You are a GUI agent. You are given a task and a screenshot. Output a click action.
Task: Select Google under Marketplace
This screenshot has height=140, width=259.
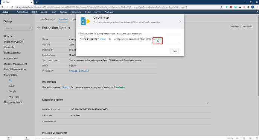coord(12,91)
